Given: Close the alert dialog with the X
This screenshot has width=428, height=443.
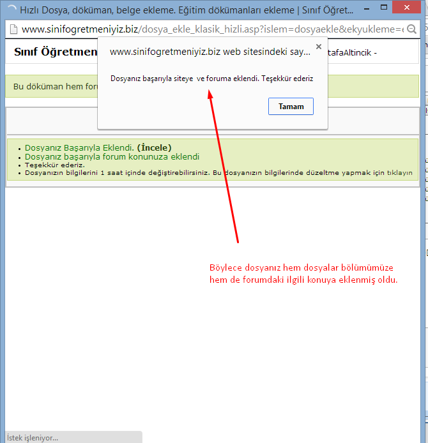Looking at the screenshot, I should (x=318, y=47).
